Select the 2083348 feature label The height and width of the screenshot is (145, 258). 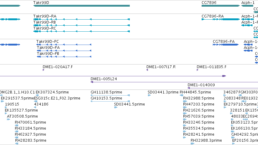tap(232, 98)
